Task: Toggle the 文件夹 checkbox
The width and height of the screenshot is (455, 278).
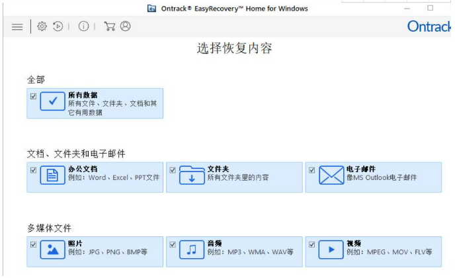Action: coord(173,170)
